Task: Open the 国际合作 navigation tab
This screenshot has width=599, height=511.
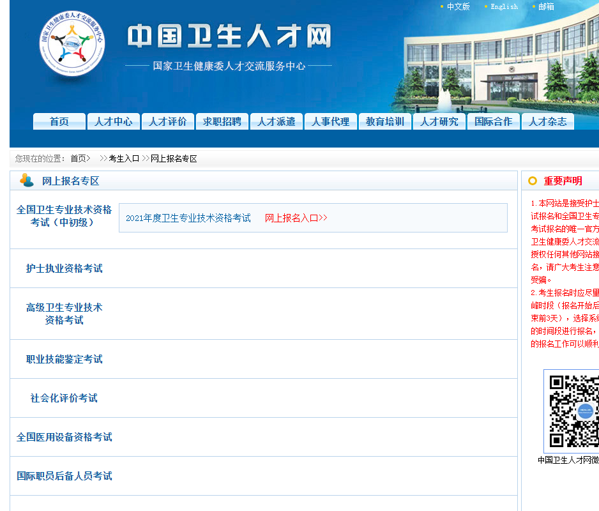Action: pos(493,121)
